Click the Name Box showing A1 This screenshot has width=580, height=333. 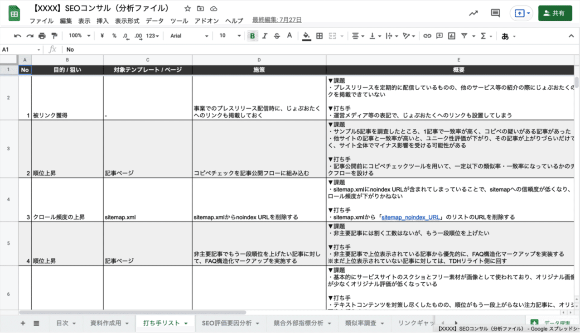[x=21, y=49]
